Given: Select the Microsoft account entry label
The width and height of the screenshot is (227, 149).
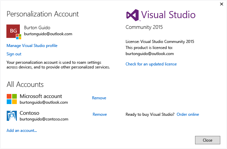Looking at the screenshot, I should point(41,96).
